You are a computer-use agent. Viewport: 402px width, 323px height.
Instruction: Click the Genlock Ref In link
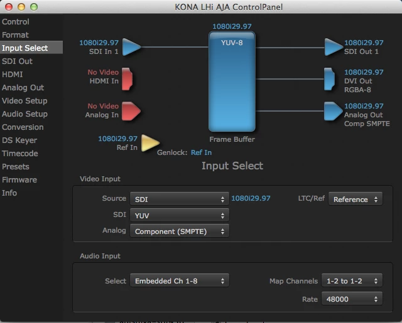pyautogui.click(x=201, y=152)
